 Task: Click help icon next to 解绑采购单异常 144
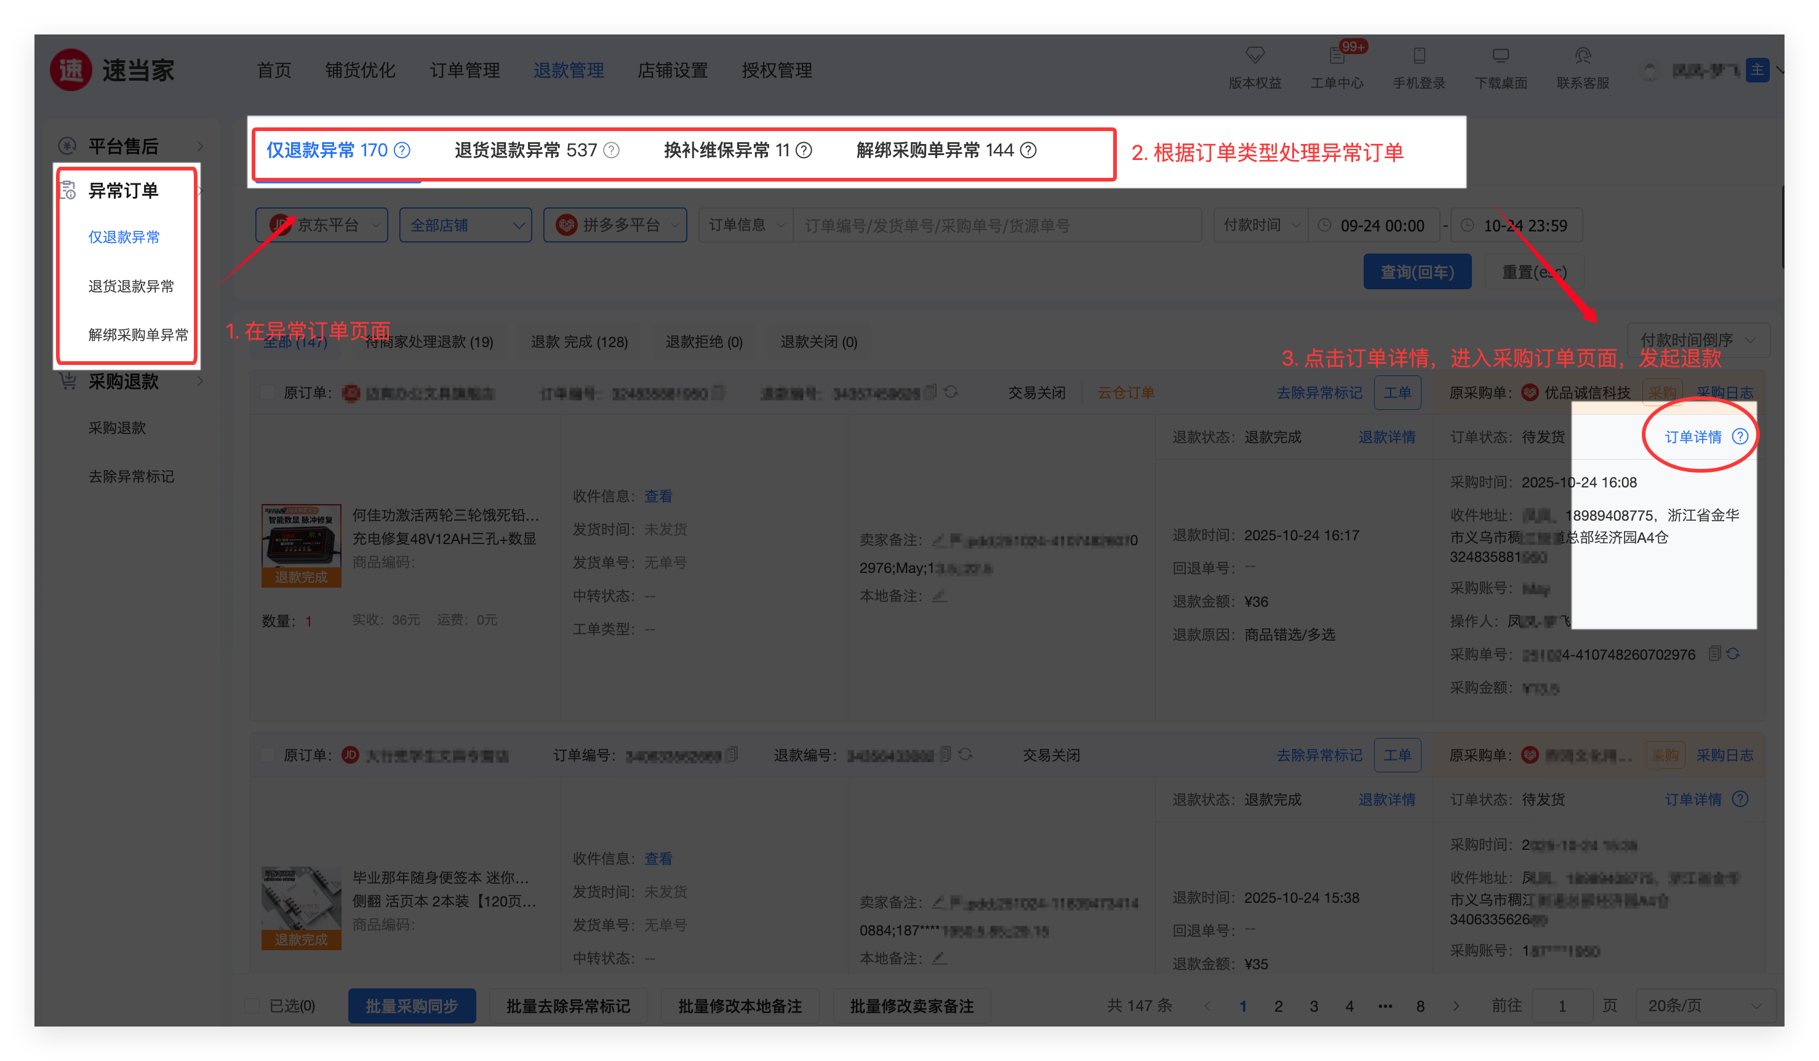click(x=1029, y=150)
